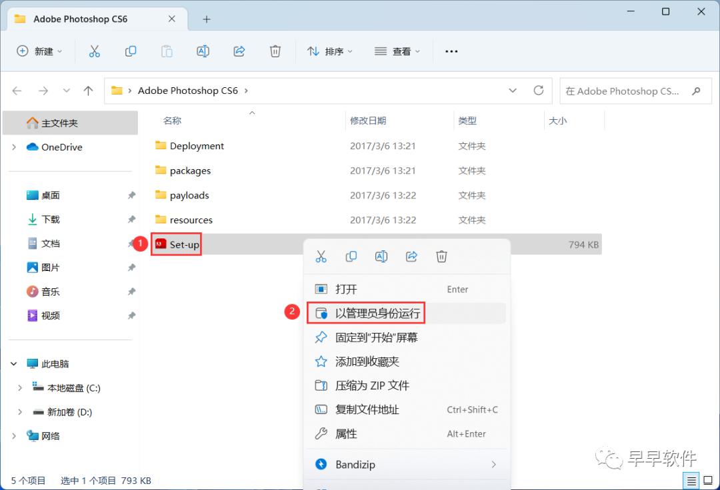Select 以管理员身份运行 in the context menu

377,313
